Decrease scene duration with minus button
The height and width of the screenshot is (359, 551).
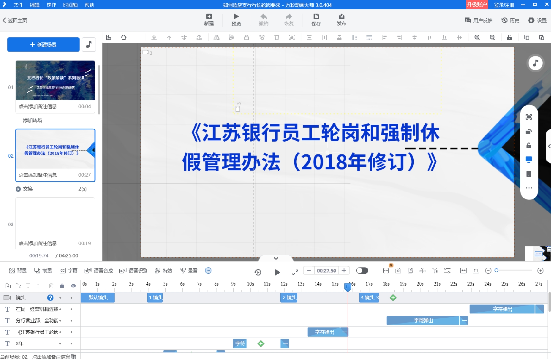coord(309,271)
